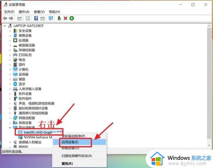Choose 更新驱动程序(P) in context menu
Viewport: 213px width, 168px height.
[79, 136]
